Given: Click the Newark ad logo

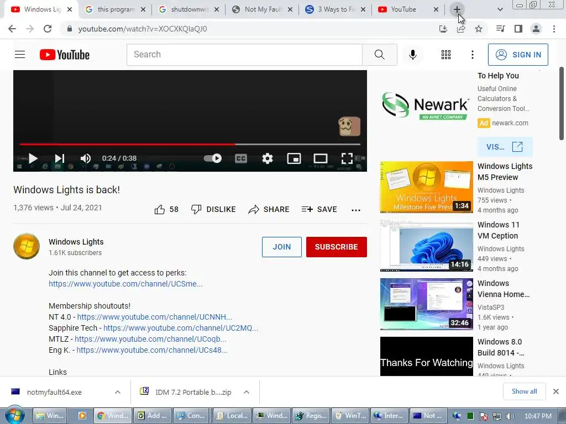Looking at the screenshot, I should tap(426, 105).
